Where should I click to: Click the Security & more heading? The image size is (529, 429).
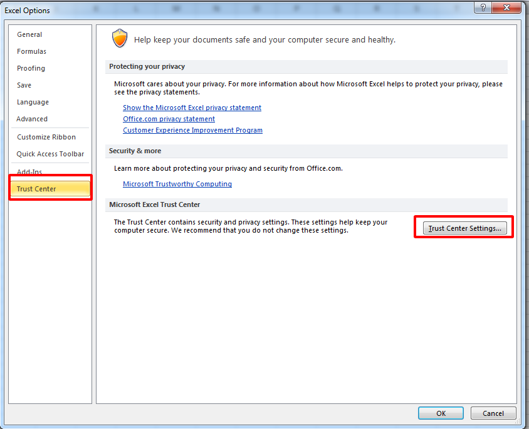click(135, 151)
